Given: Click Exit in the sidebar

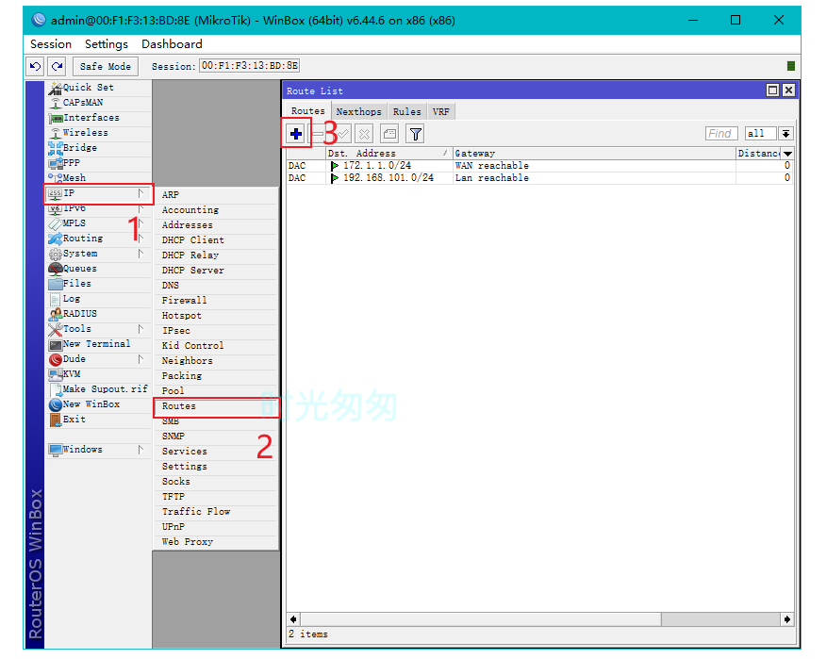Looking at the screenshot, I should pos(98,420).
